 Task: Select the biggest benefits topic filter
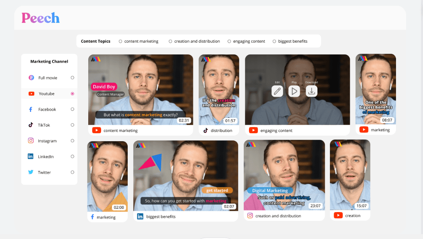[274, 41]
